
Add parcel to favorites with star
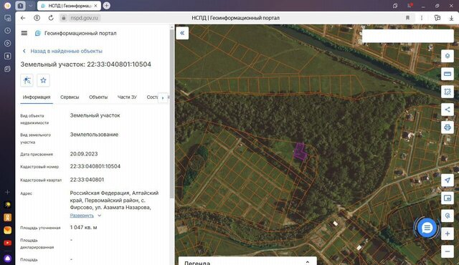43,80
